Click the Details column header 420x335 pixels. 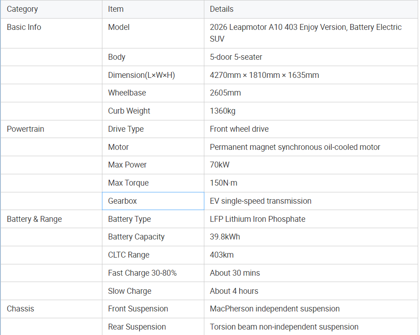coord(311,9)
